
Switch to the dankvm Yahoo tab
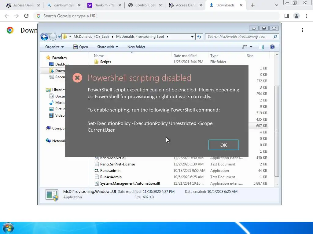[105, 5]
